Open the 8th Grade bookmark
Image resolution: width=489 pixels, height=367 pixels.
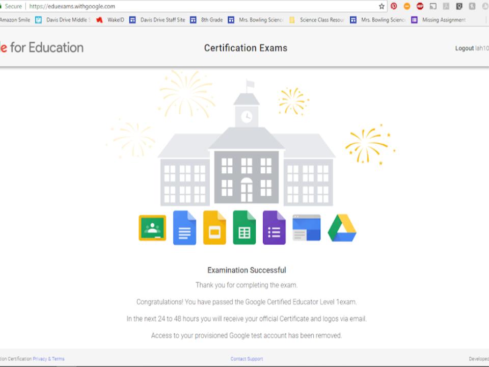[x=206, y=20]
